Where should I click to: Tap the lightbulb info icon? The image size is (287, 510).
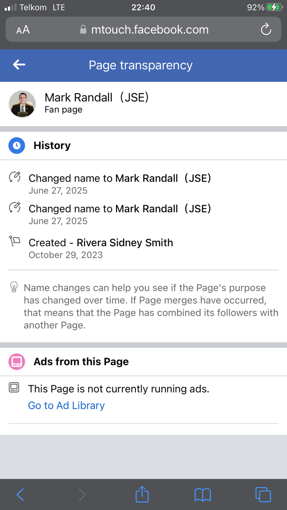tap(14, 287)
